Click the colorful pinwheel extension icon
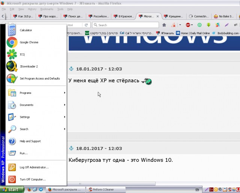 (217, 25)
